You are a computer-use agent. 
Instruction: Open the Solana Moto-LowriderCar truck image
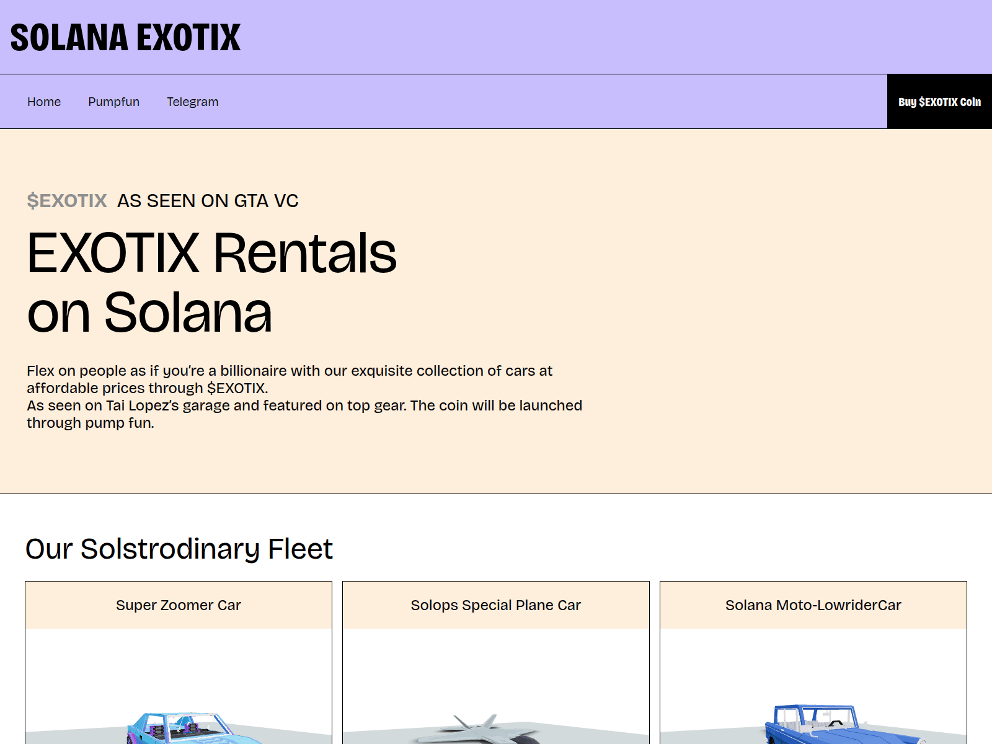pos(813,686)
